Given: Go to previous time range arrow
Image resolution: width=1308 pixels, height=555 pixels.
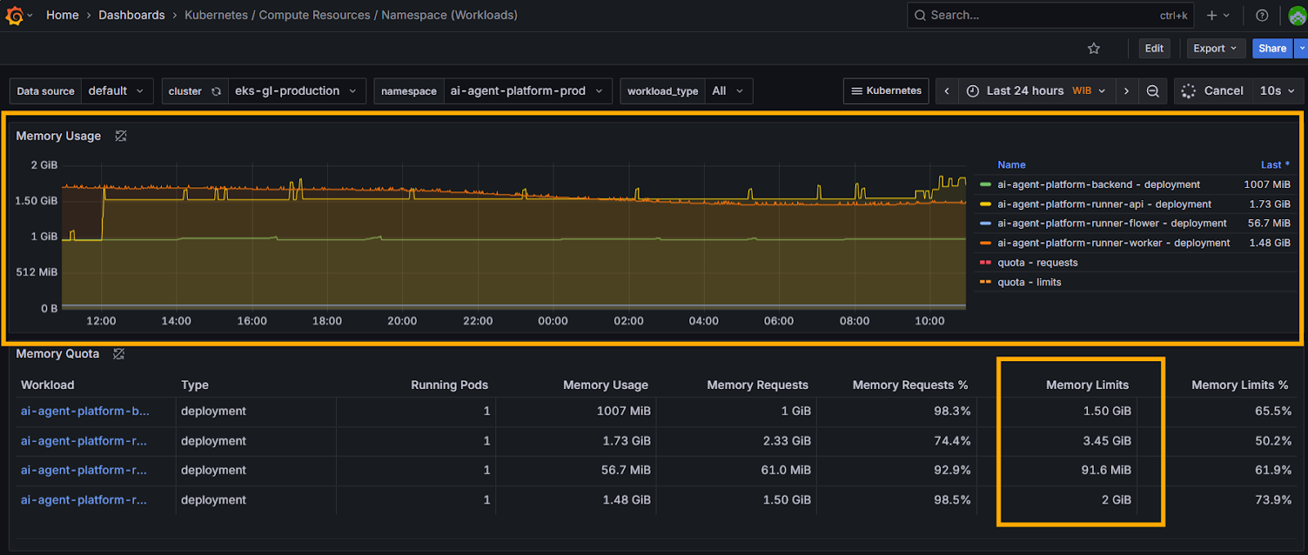Looking at the screenshot, I should [947, 91].
